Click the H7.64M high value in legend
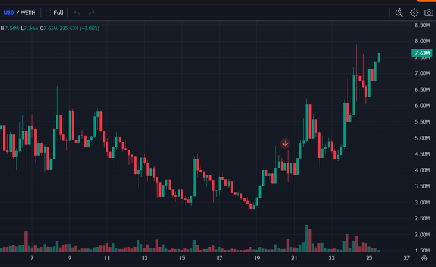Image resolution: width=436 pixels, height=267 pixels. pyautogui.click(x=10, y=28)
